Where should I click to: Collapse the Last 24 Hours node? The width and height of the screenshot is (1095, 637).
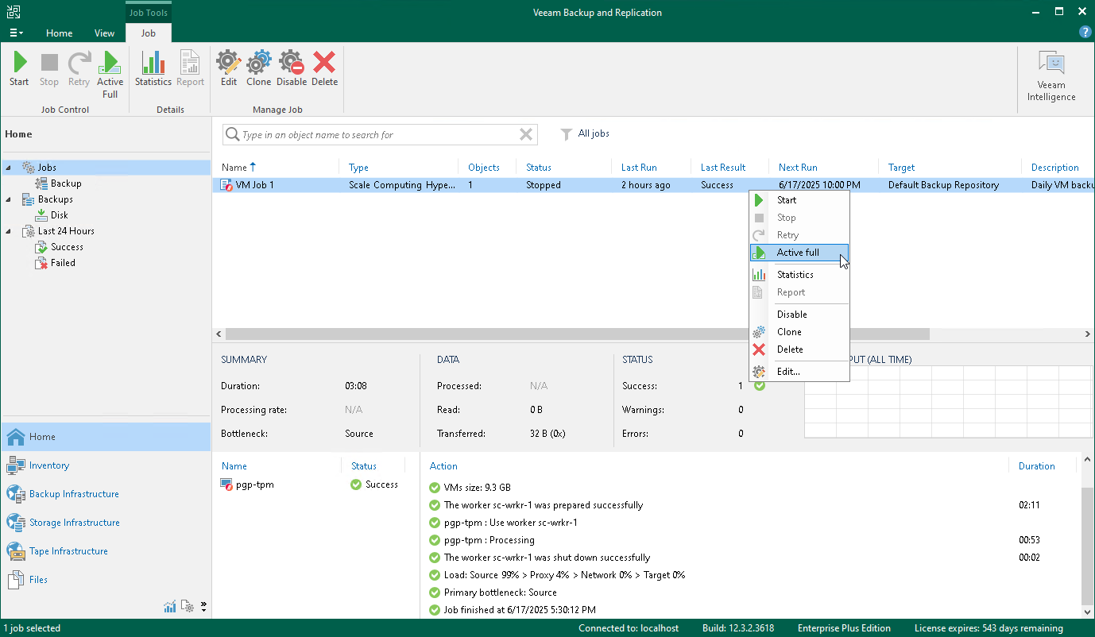click(9, 231)
